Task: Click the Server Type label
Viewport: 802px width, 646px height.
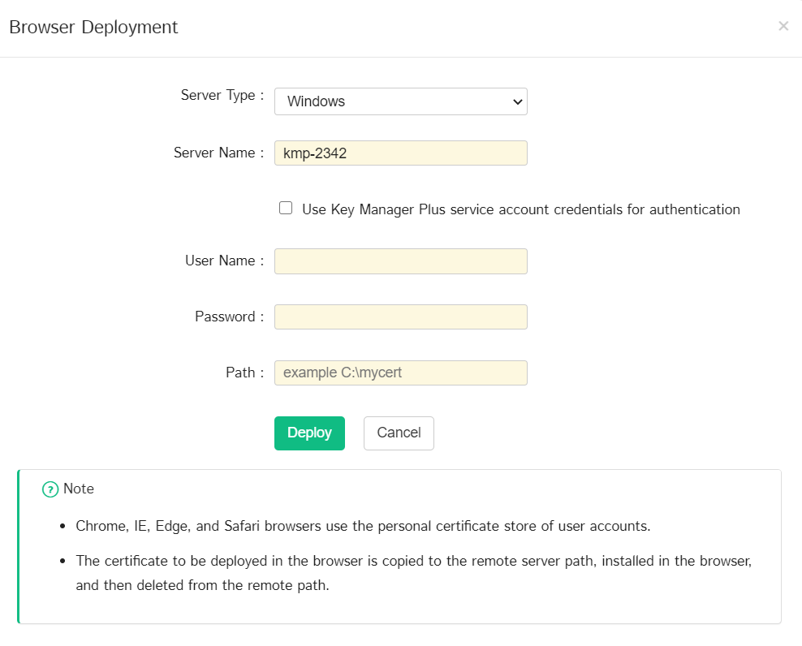Action: point(222,95)
